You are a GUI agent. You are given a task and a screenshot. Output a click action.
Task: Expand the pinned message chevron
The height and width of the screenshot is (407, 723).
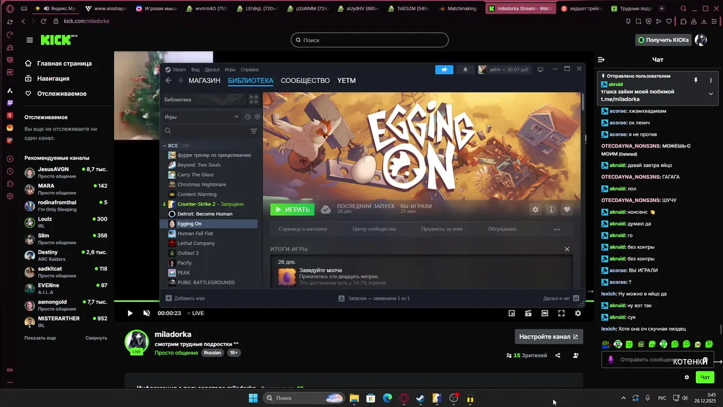pyautogui.click(x=711, y=94)
